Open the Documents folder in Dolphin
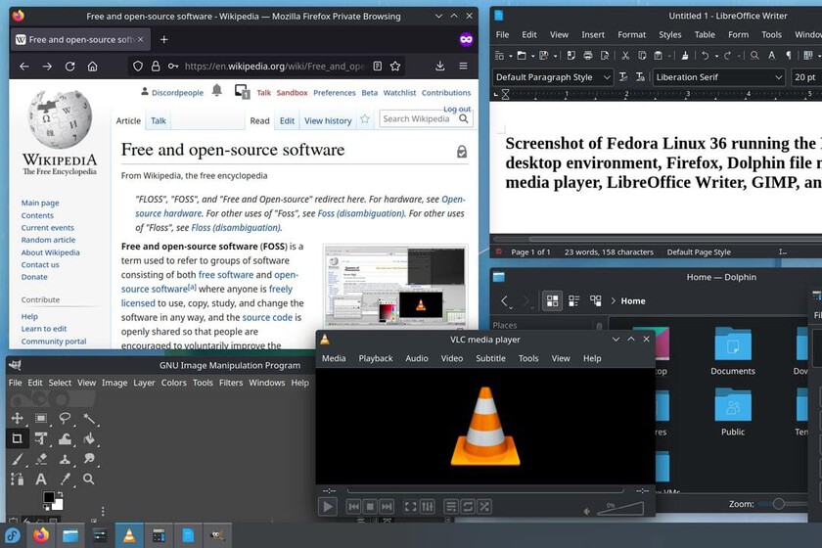822x548 pixels. 733,351
